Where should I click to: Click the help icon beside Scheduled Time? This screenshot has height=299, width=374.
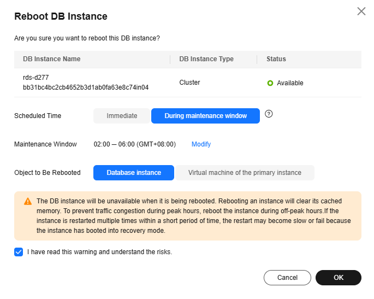click(x=269, y=114)
